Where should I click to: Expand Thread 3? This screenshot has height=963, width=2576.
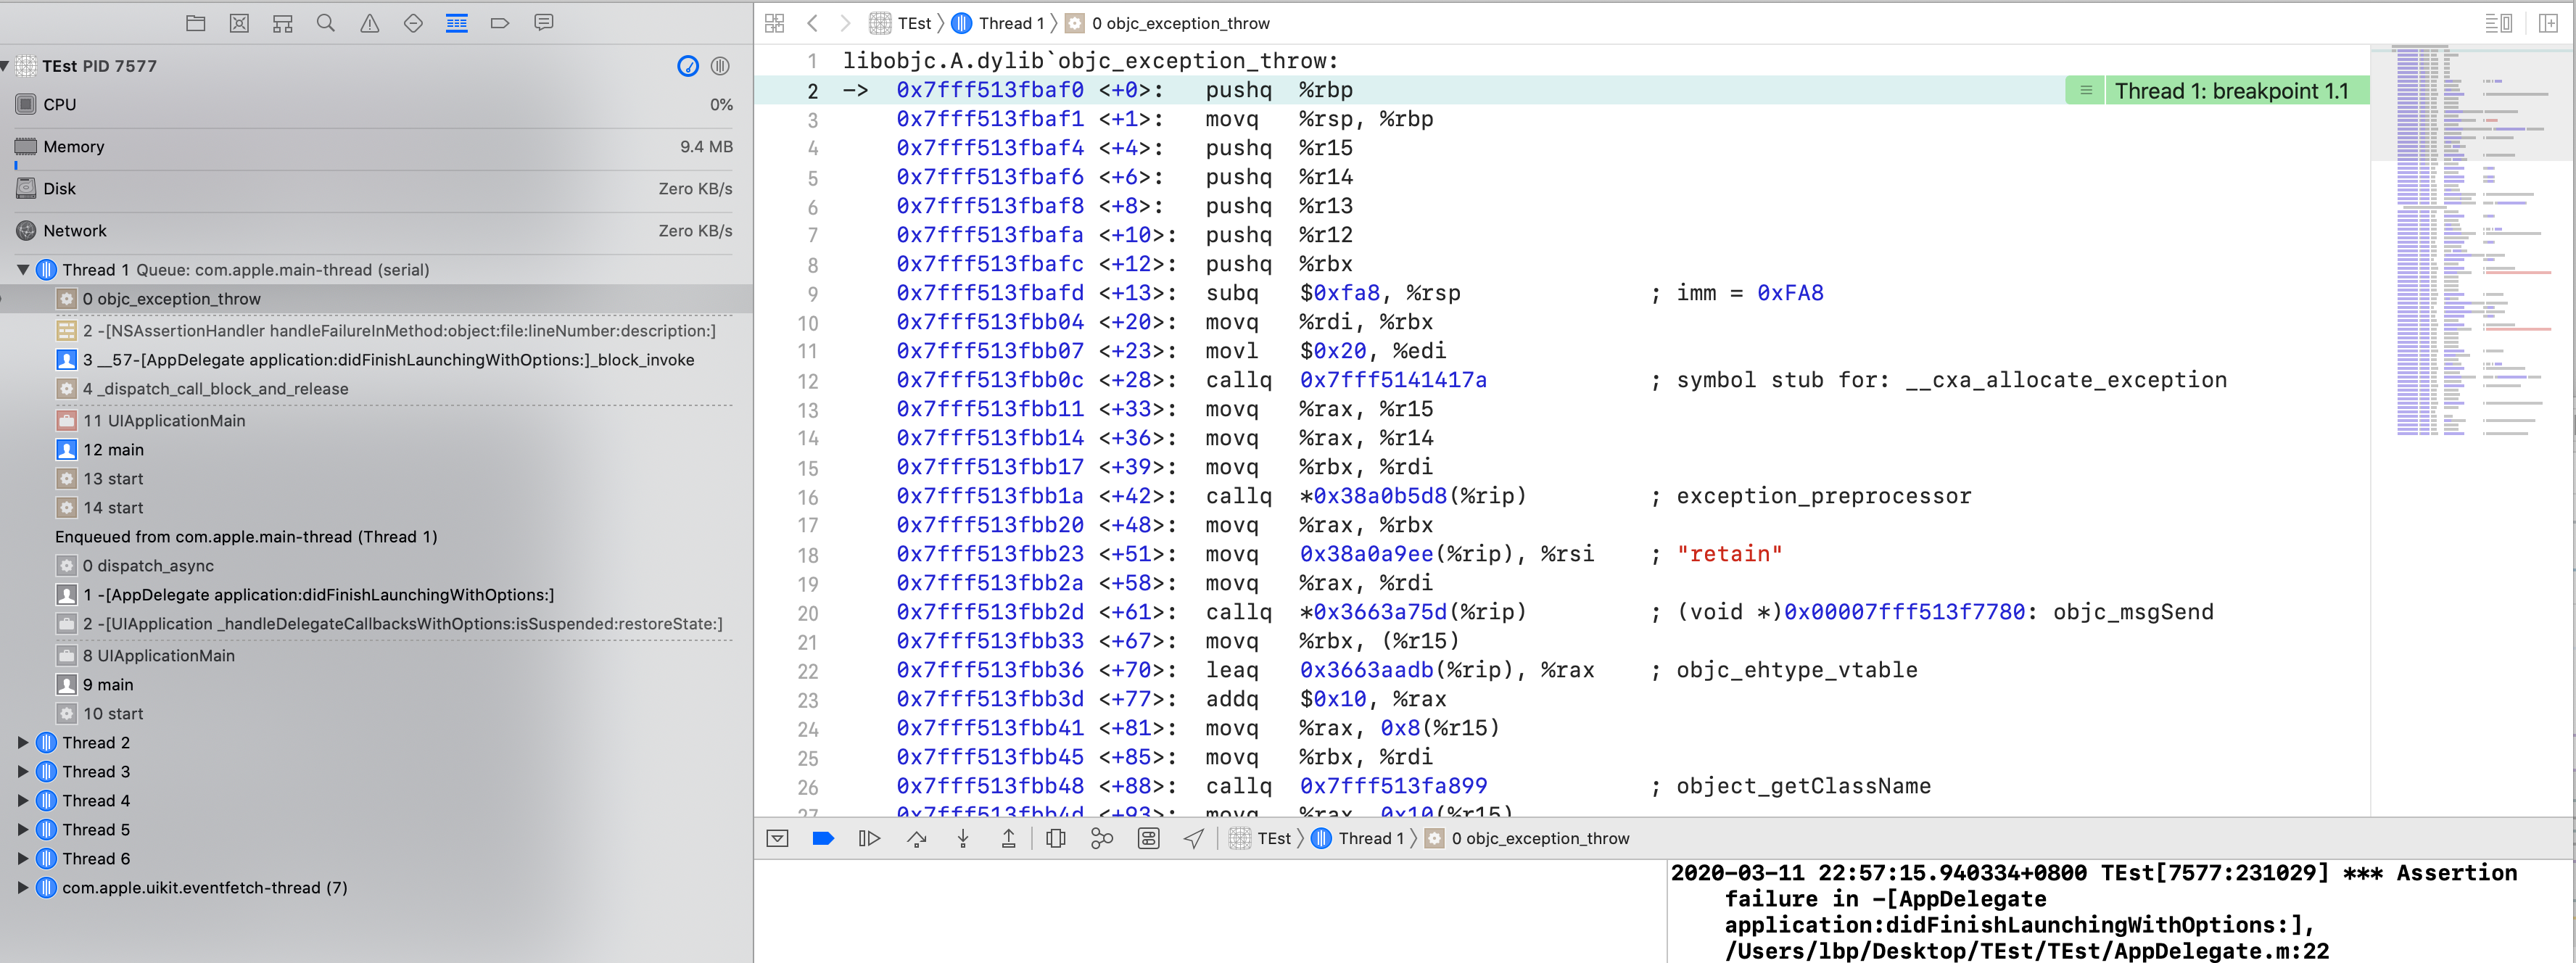click(23, 772)
